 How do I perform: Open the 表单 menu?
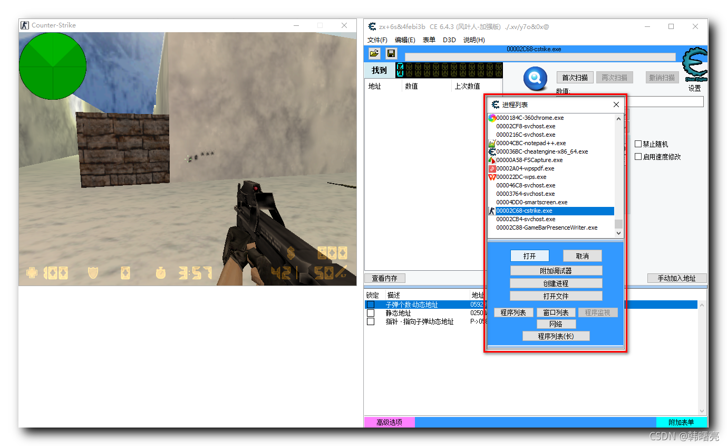coord(429,40)
